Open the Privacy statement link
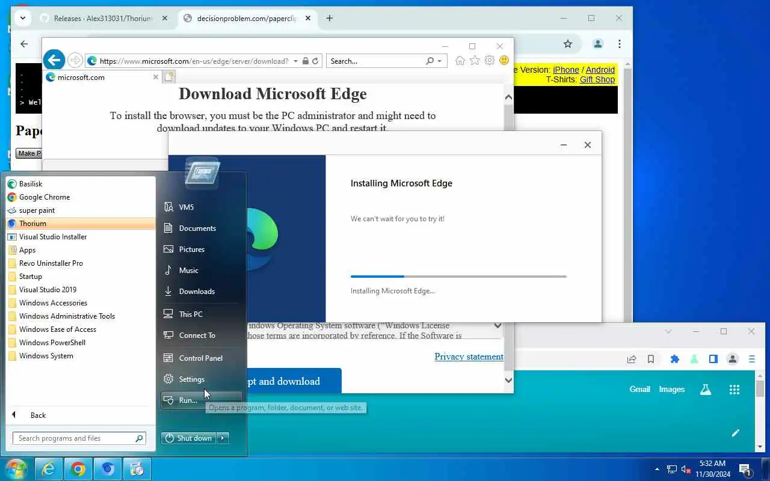This screenshot has width=770, height=481. click(x=469, y=357)
